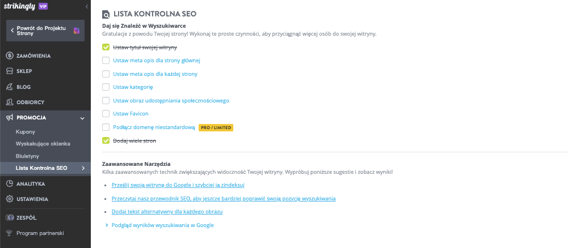Click the Blog feather icon
Image resolution: width=571 pixels, height=248 pixels.
click(x=10, y=87)
